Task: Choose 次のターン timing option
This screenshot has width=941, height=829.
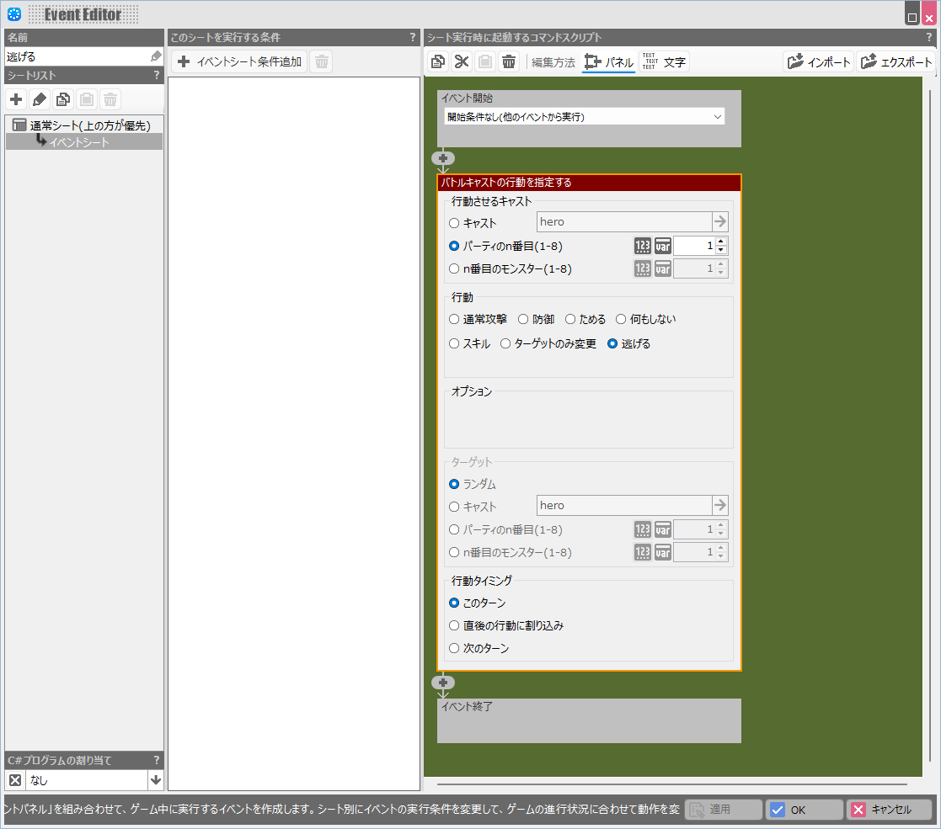Action: [455, 649]
